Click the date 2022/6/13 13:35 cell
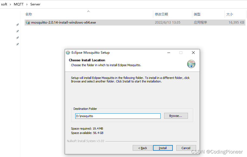This screenshot has height=157, width=247. [167, 23]
